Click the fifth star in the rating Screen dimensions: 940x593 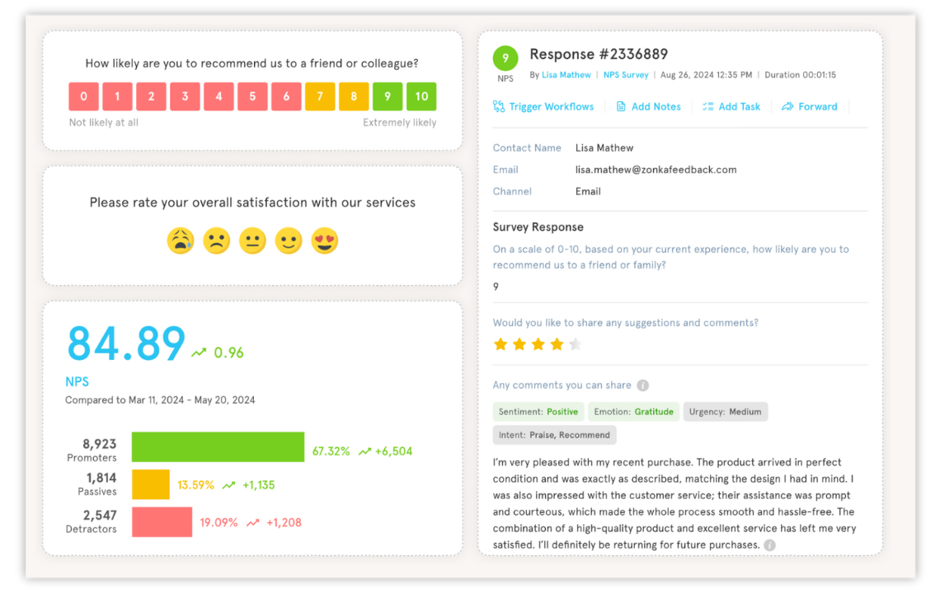click(x=575, y=344)
